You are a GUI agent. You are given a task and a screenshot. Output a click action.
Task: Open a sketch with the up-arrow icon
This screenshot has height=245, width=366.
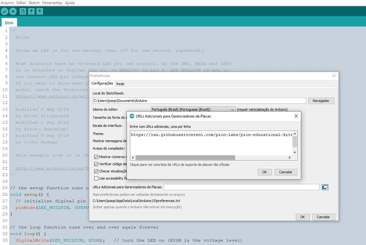click(31, 11)
